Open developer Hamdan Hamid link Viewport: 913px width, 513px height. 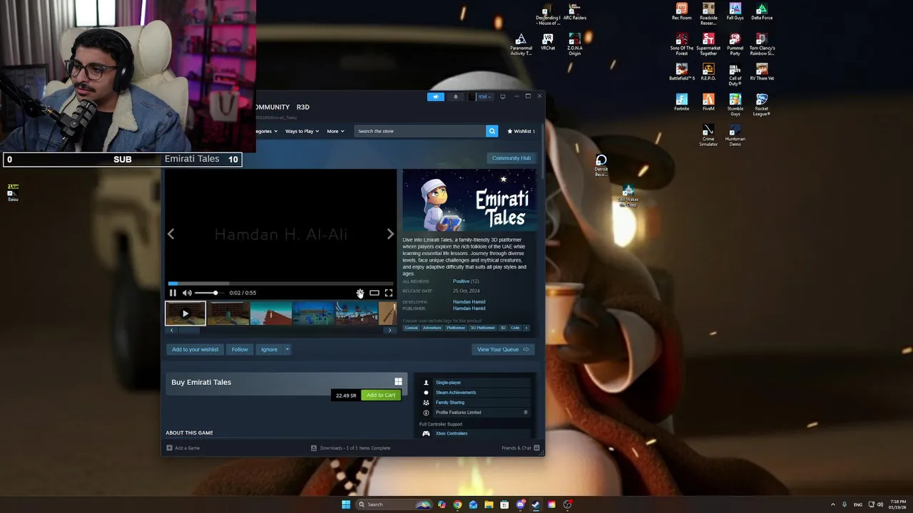point(469,302)
